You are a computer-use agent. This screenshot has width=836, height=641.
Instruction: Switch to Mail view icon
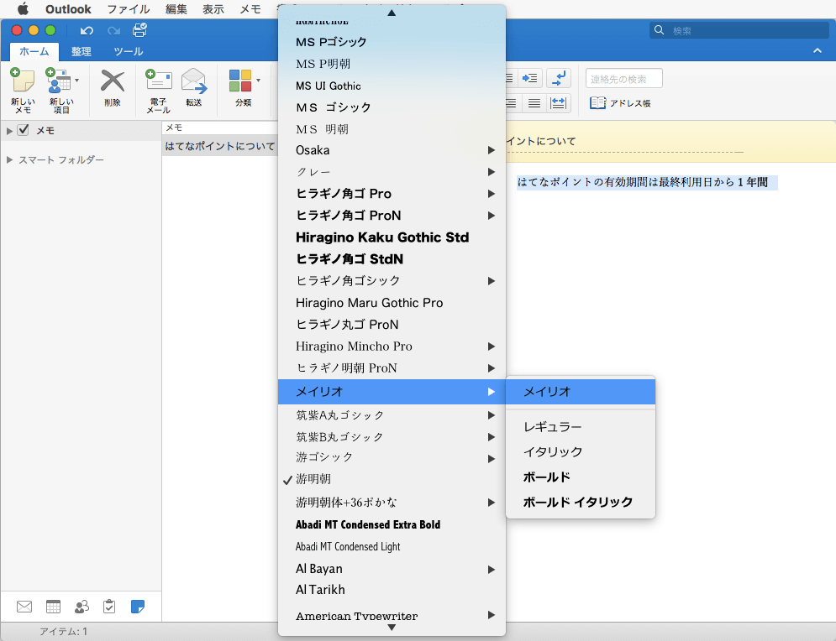tap(24, 607)
